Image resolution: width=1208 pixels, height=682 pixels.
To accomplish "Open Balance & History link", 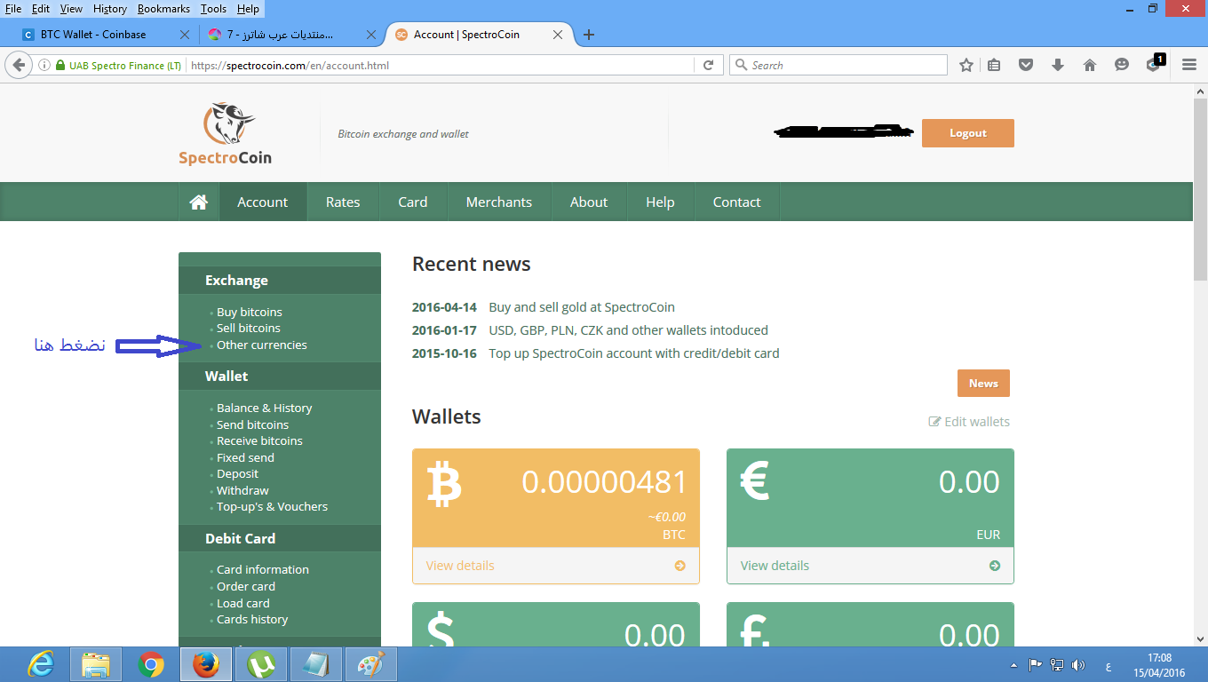I will [x=265, y=408].
